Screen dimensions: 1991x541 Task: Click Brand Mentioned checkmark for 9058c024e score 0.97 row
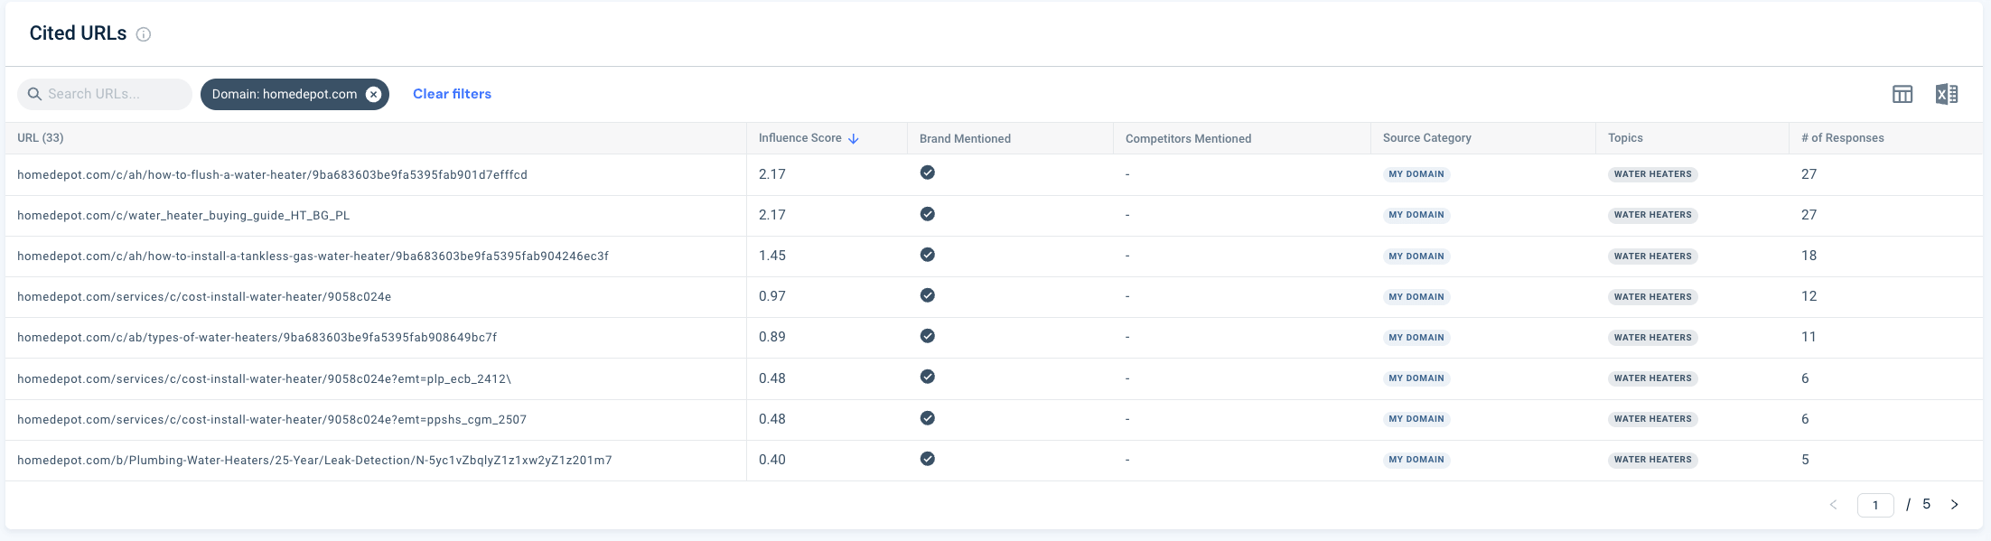(x=928, y=295)
